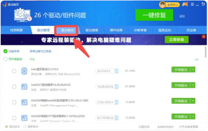
Task: Select the Intel Bluetooth driver radio circle
Action: point(14,71)
